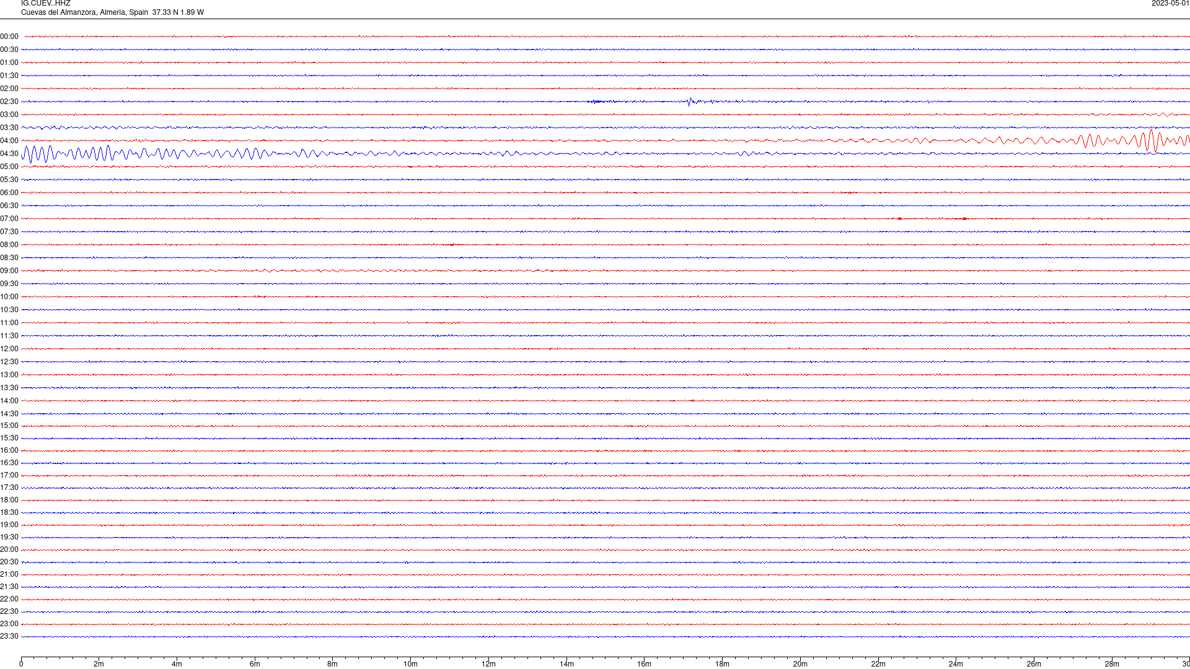This screenshot has width=1190, height=669.
Task: Click the 12:00 time label
Action: pyautogui.click(x=9, y=349)
